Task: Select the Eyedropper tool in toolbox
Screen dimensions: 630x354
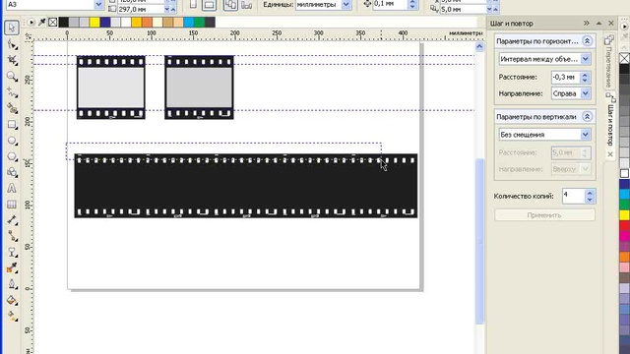Action: click(12, 268)
